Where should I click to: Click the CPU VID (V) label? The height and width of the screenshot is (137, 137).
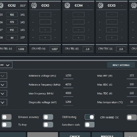(38, 49)
